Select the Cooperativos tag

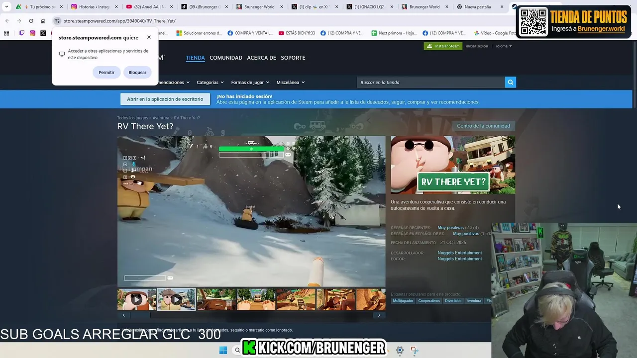pyautogui.click(x=429, y=301)
